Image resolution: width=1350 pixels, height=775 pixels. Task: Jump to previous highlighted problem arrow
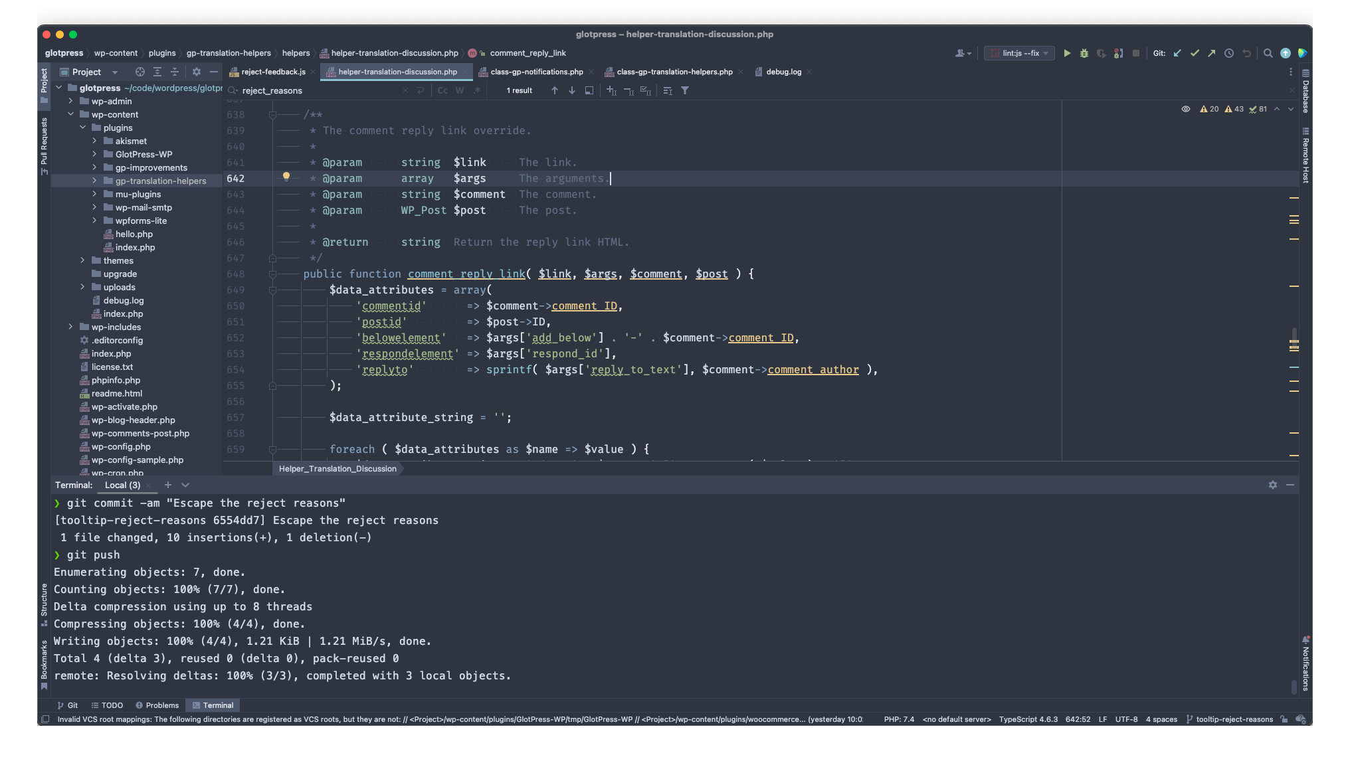[x=1277, y=109]
